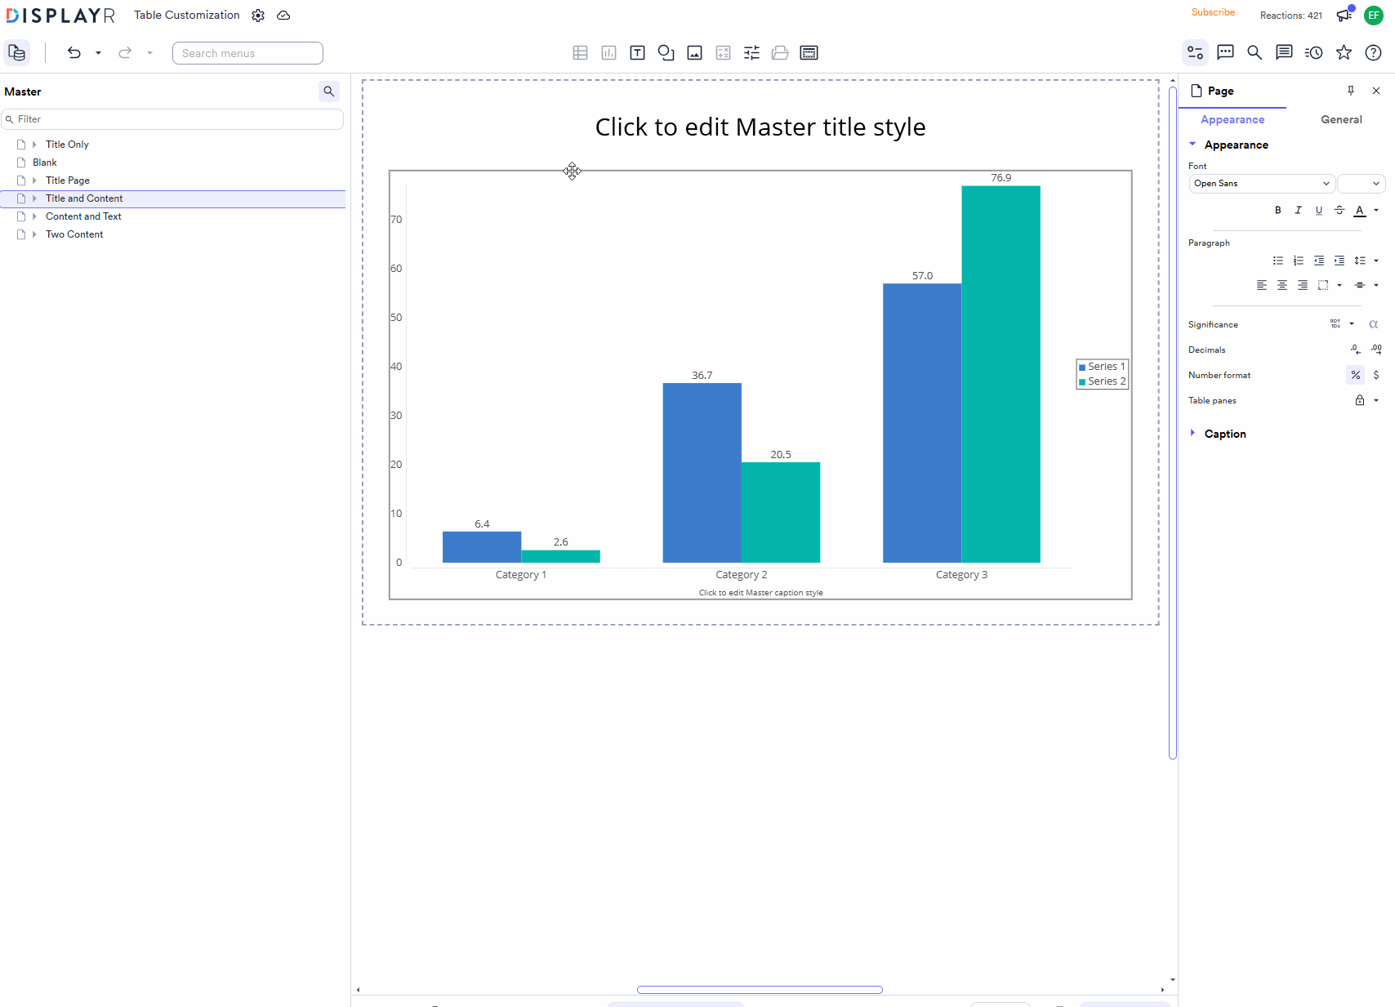Screen dimensions: 1395x1007
Task: Select the Appearance tab
Action: [1232, 119]
